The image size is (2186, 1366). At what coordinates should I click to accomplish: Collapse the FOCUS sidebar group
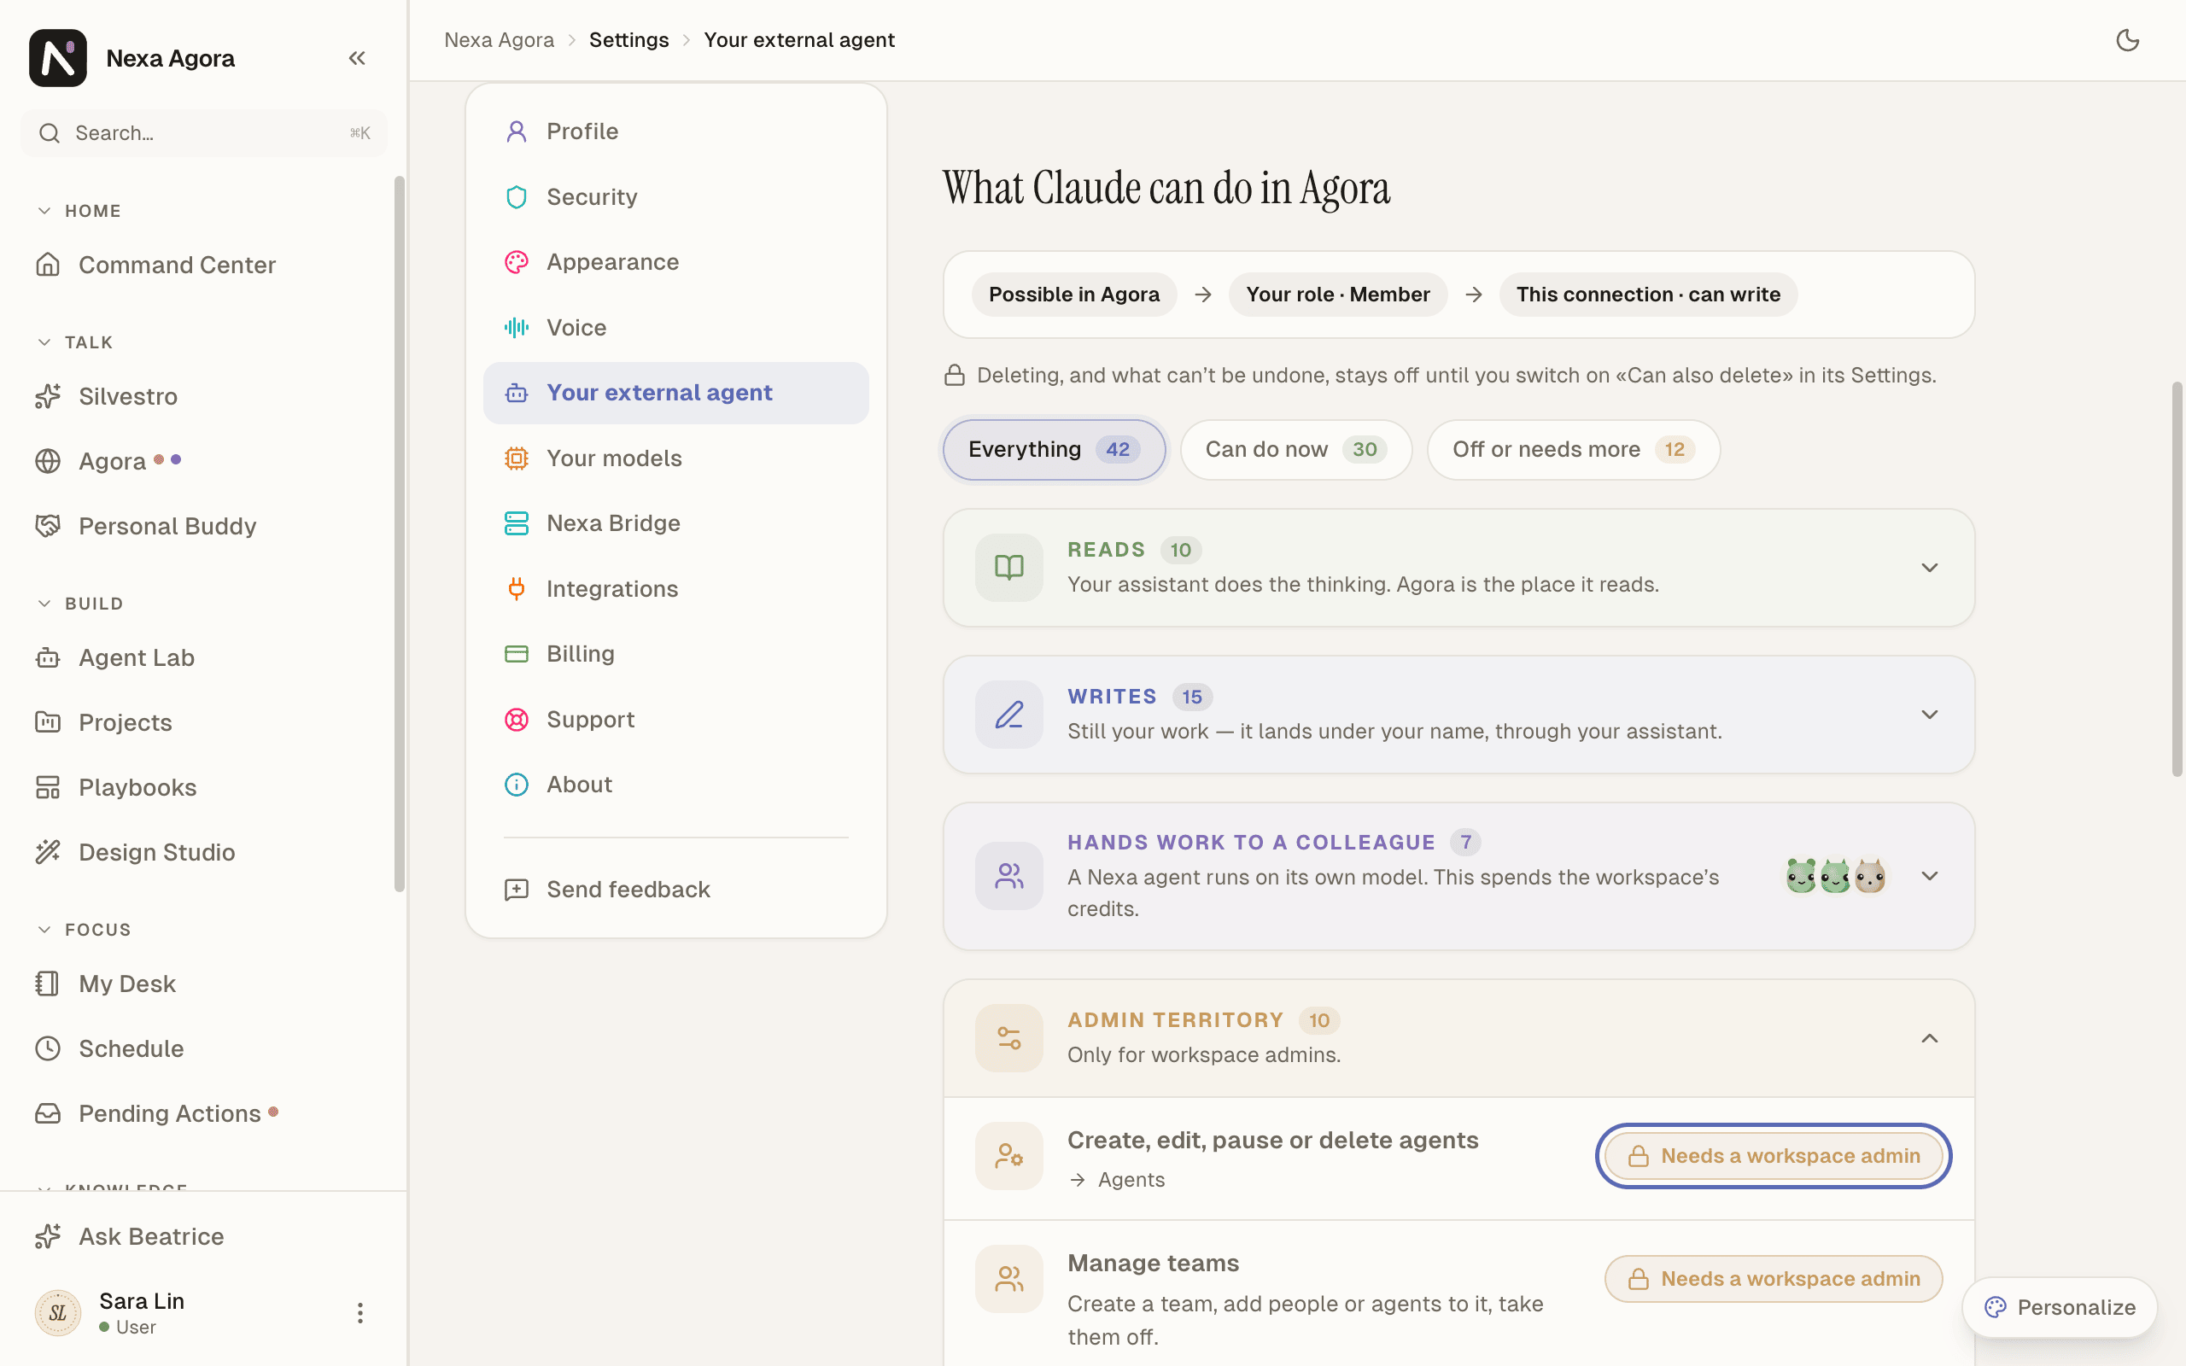84,930
